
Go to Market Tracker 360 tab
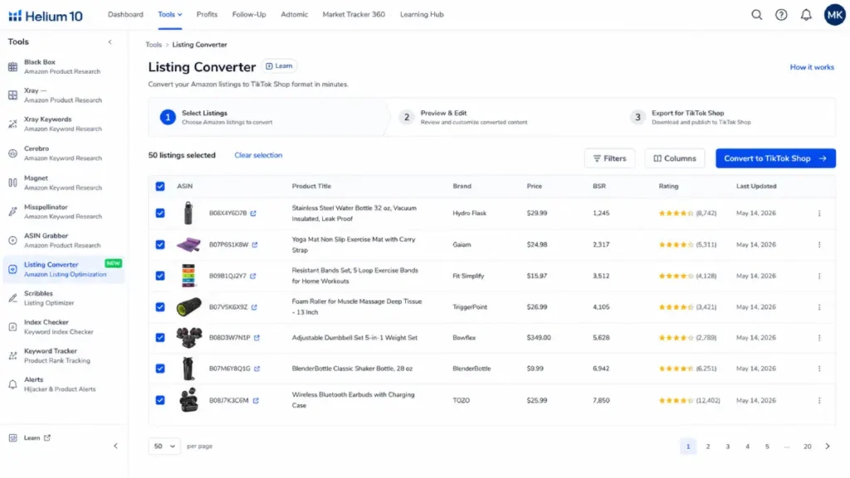pyautogui.click(x=354, y=15)
